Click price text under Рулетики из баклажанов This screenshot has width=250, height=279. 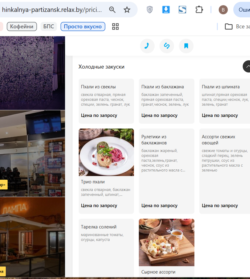click(159, 206)
